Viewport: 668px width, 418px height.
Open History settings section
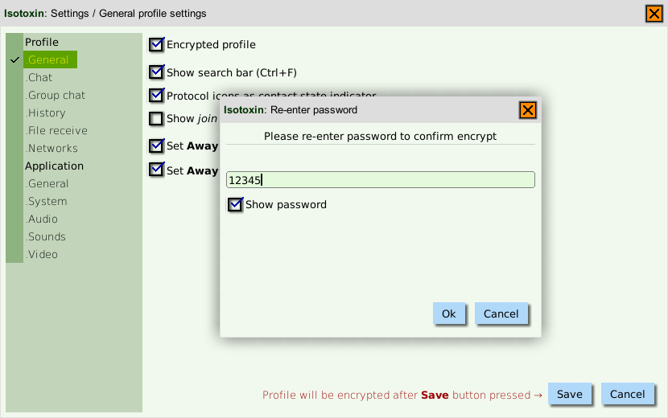tap(46, 113)
